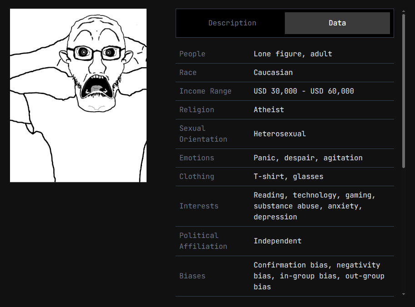This screenshot has height=307, width=415.
Task: Click the 'T-shirt, glasses' value
Action: point(288,177)
